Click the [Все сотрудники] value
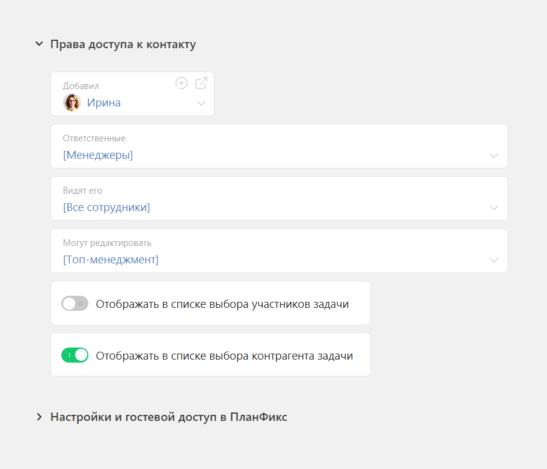This screenshot has height=469, width=547. pyautogui.click(x=106, y=207)
